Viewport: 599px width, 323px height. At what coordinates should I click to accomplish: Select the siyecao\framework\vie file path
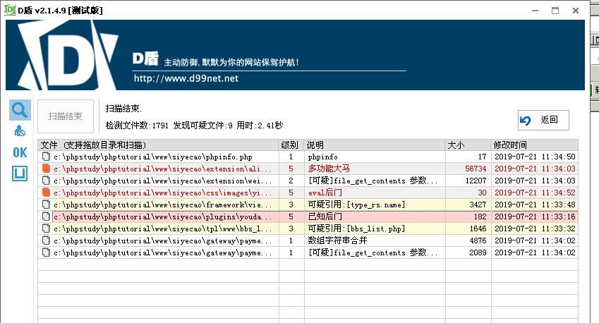pyautogui.click(x=163, y=205)
